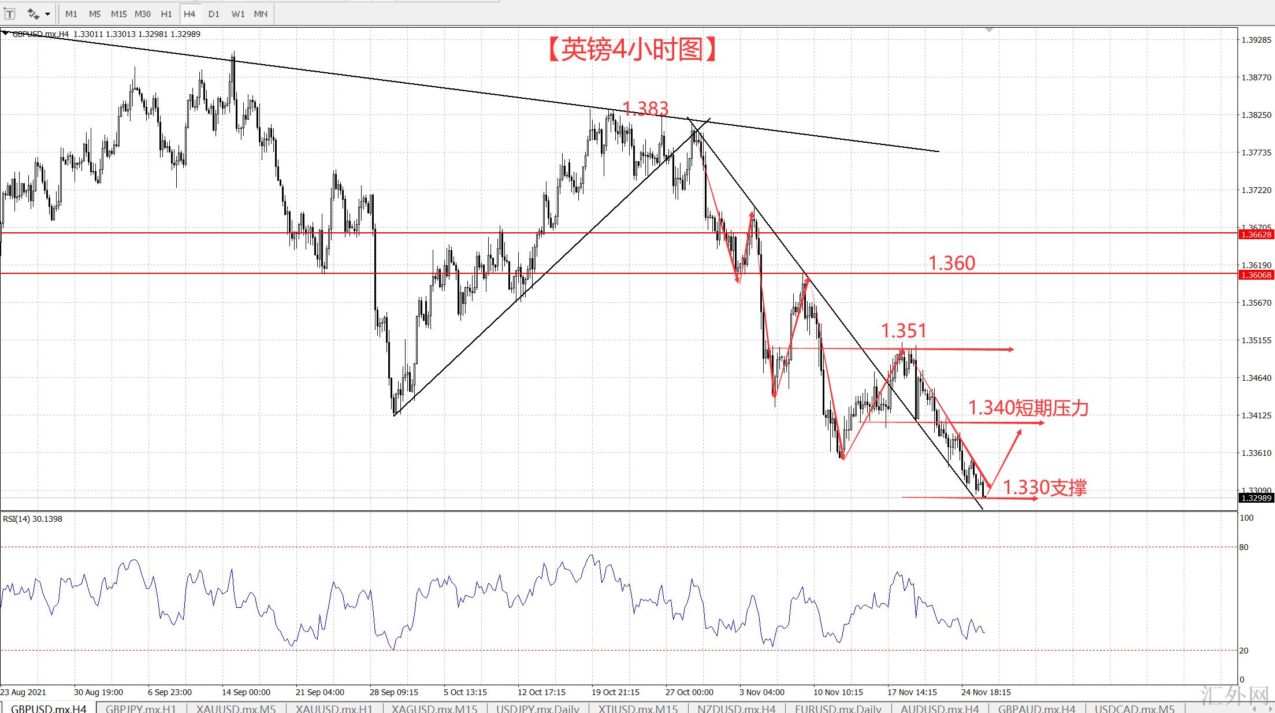Open the XAGUSD.mx,M15 chart tab
Screen dimensions: 1275x713
coord(434,708)
